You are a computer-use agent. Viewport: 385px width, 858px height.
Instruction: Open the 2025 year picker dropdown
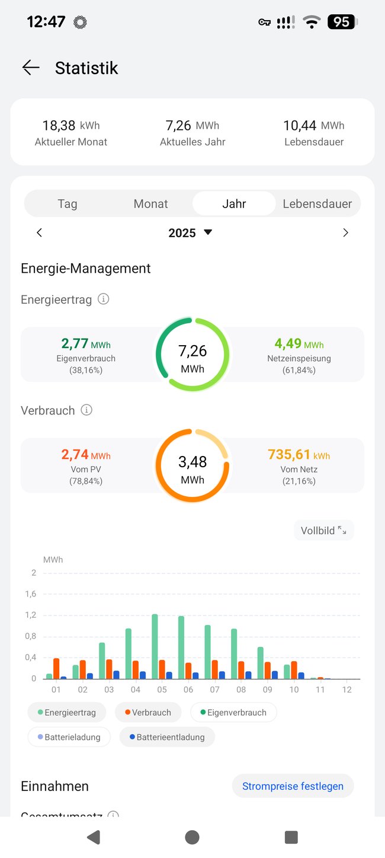191,232
